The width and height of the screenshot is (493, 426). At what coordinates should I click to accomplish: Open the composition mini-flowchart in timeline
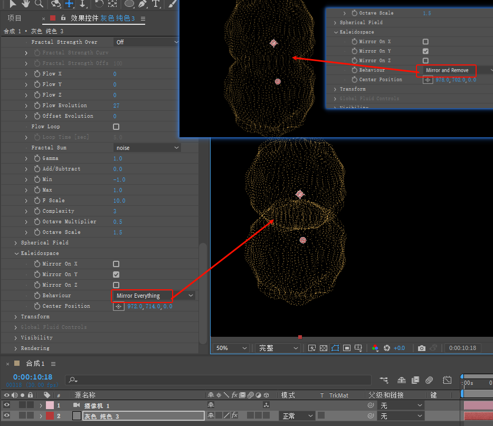click(384, 380)
